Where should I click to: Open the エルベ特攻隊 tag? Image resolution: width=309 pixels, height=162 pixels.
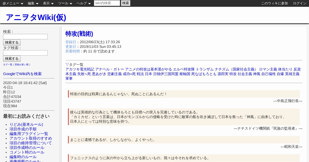pos(184,69)
